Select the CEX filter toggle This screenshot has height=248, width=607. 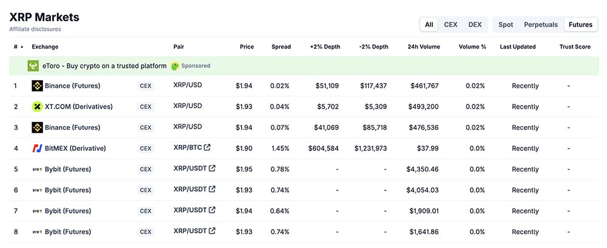[x=450, y=25]
